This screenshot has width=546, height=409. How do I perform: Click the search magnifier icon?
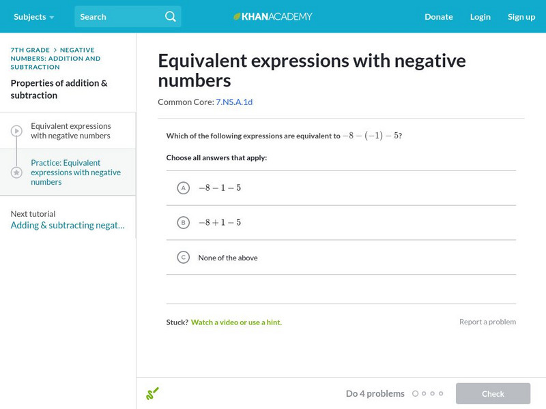pos(171,16)
